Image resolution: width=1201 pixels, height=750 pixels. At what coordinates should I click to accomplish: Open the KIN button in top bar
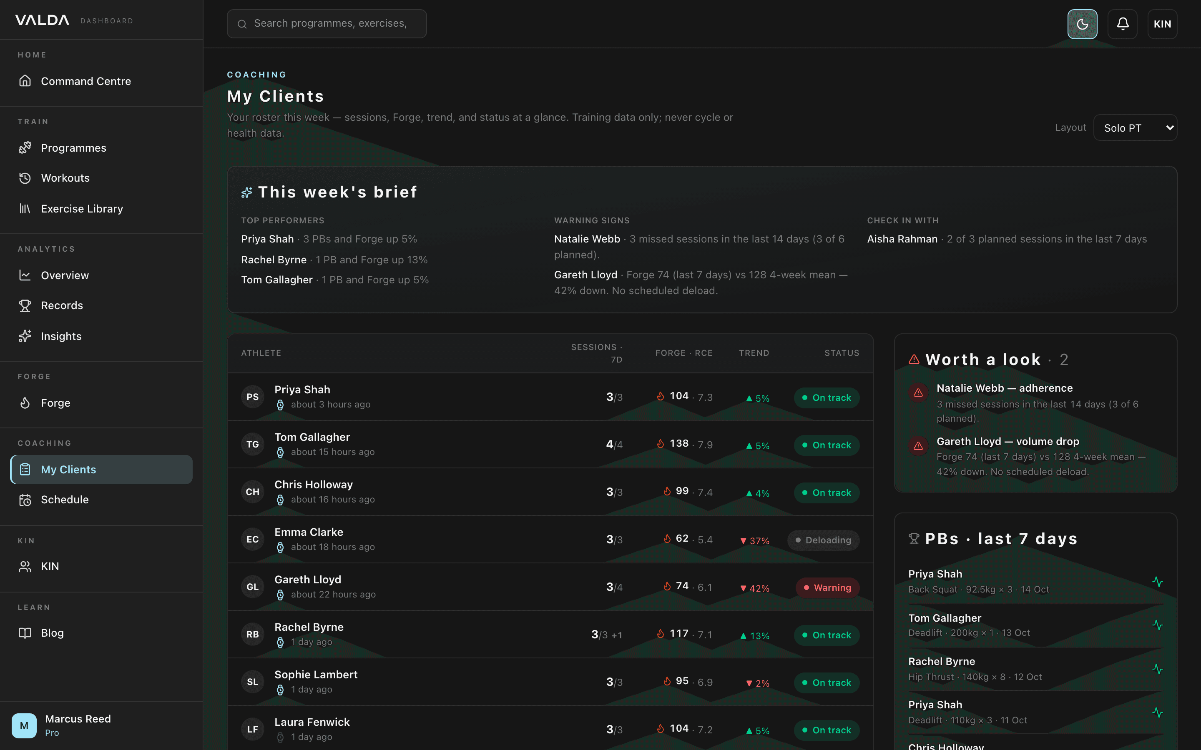1162,24
